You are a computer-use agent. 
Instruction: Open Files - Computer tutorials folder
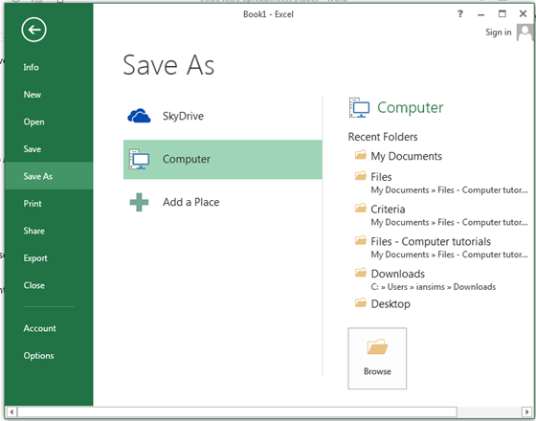(x=441, y=248)
